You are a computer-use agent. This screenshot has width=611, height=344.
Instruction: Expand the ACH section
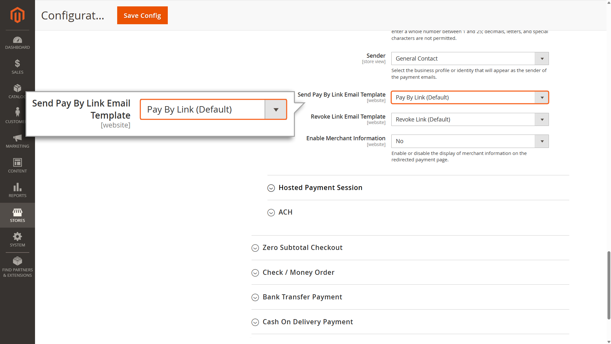coord(285,212)
